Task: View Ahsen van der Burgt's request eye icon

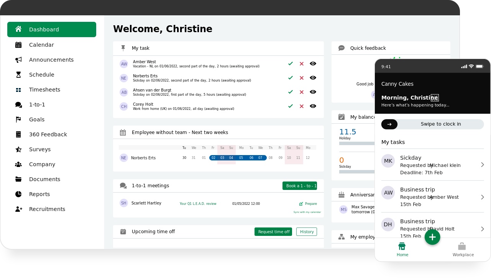Action: (x=313, y=92)
